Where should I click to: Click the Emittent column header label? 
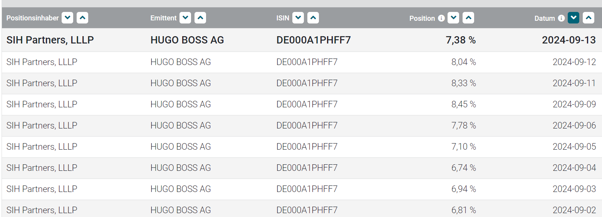[164, 18]
